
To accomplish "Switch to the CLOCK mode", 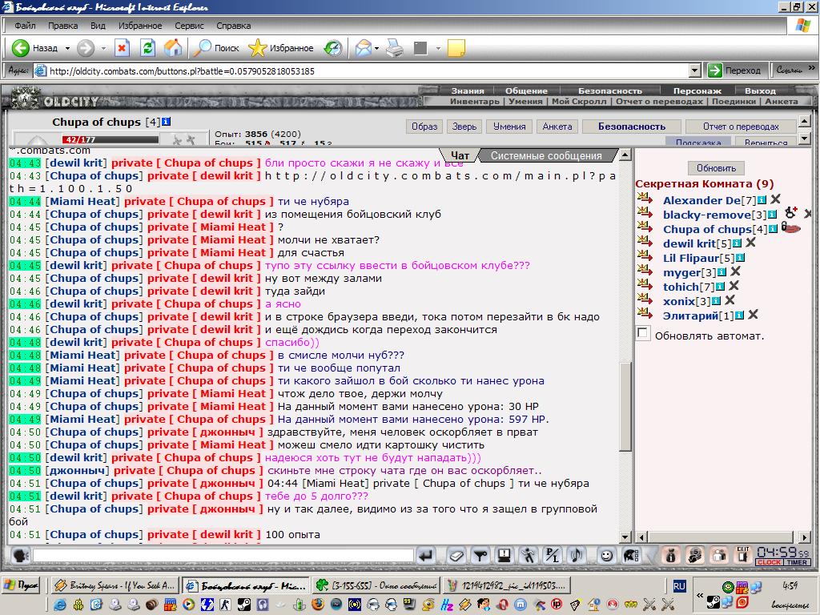I will point(769,563).
